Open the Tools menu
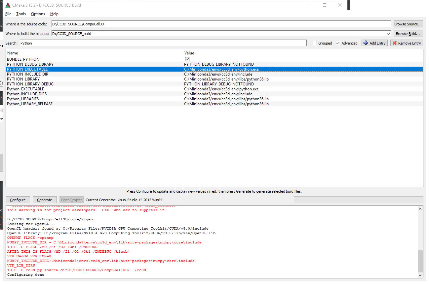The width and height of the screenshot is (429, 284). 21,14
